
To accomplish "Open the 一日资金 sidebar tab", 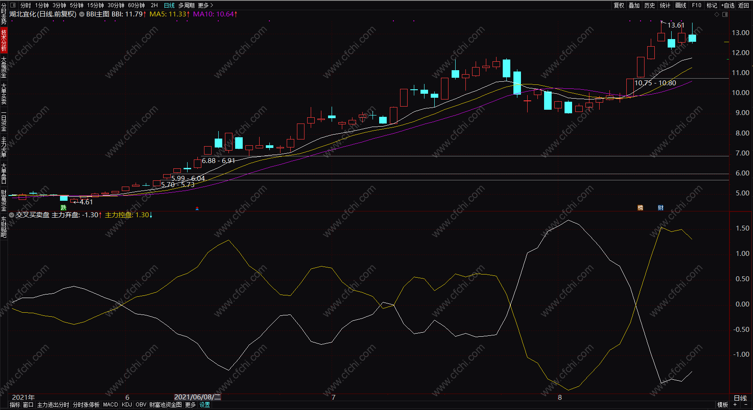I will tap(4, 120).
